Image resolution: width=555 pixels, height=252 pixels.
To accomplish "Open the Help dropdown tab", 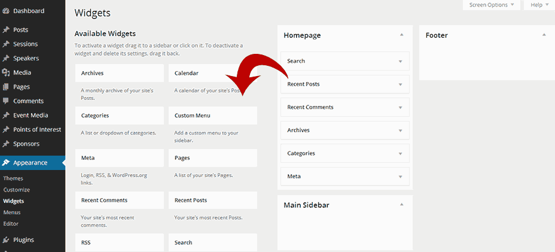I will pyautogui.click(x=539, y=5).
